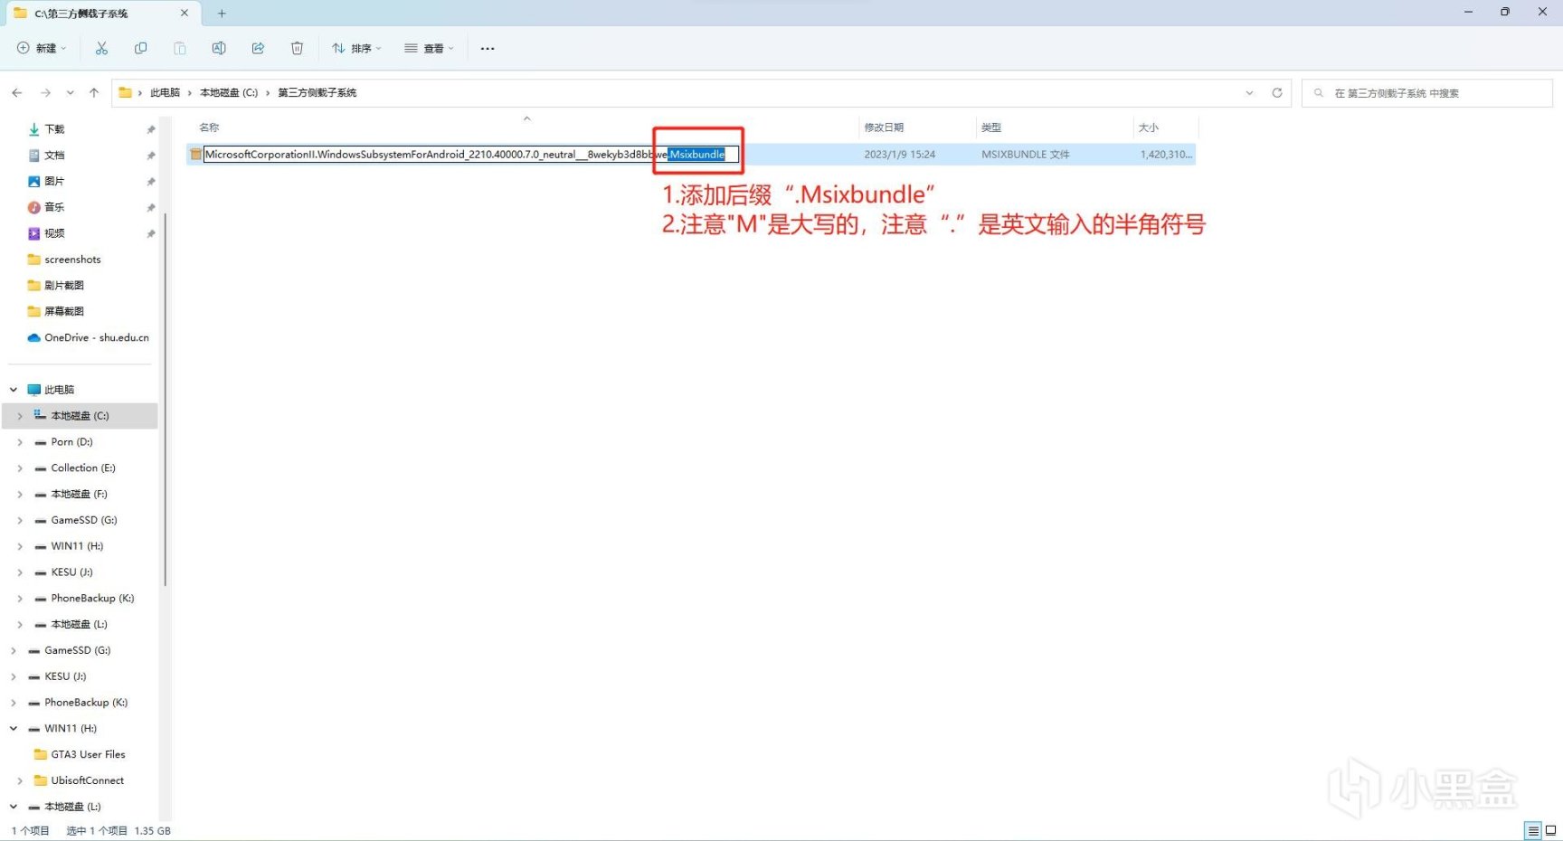Go back with the left arrow

coord(17,92)
